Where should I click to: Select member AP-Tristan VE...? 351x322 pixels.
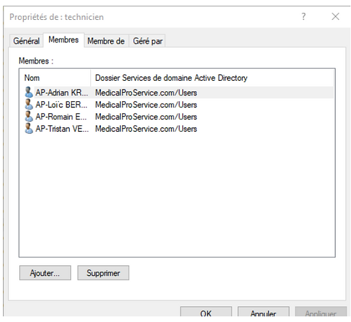[62, 129]
